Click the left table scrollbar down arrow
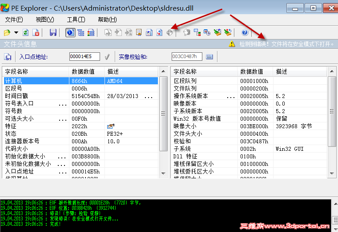Screen dimensions: 338x232 [163, 173]
